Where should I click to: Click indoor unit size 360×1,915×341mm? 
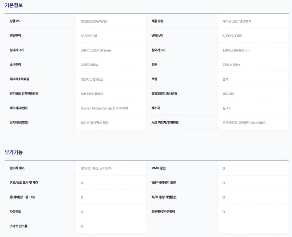[x=96, y=50]
